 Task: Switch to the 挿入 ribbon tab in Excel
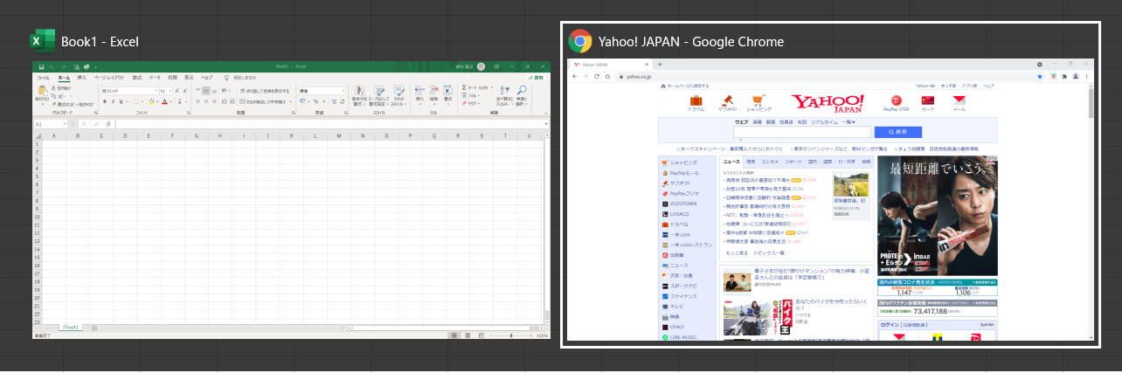[82, 77]
